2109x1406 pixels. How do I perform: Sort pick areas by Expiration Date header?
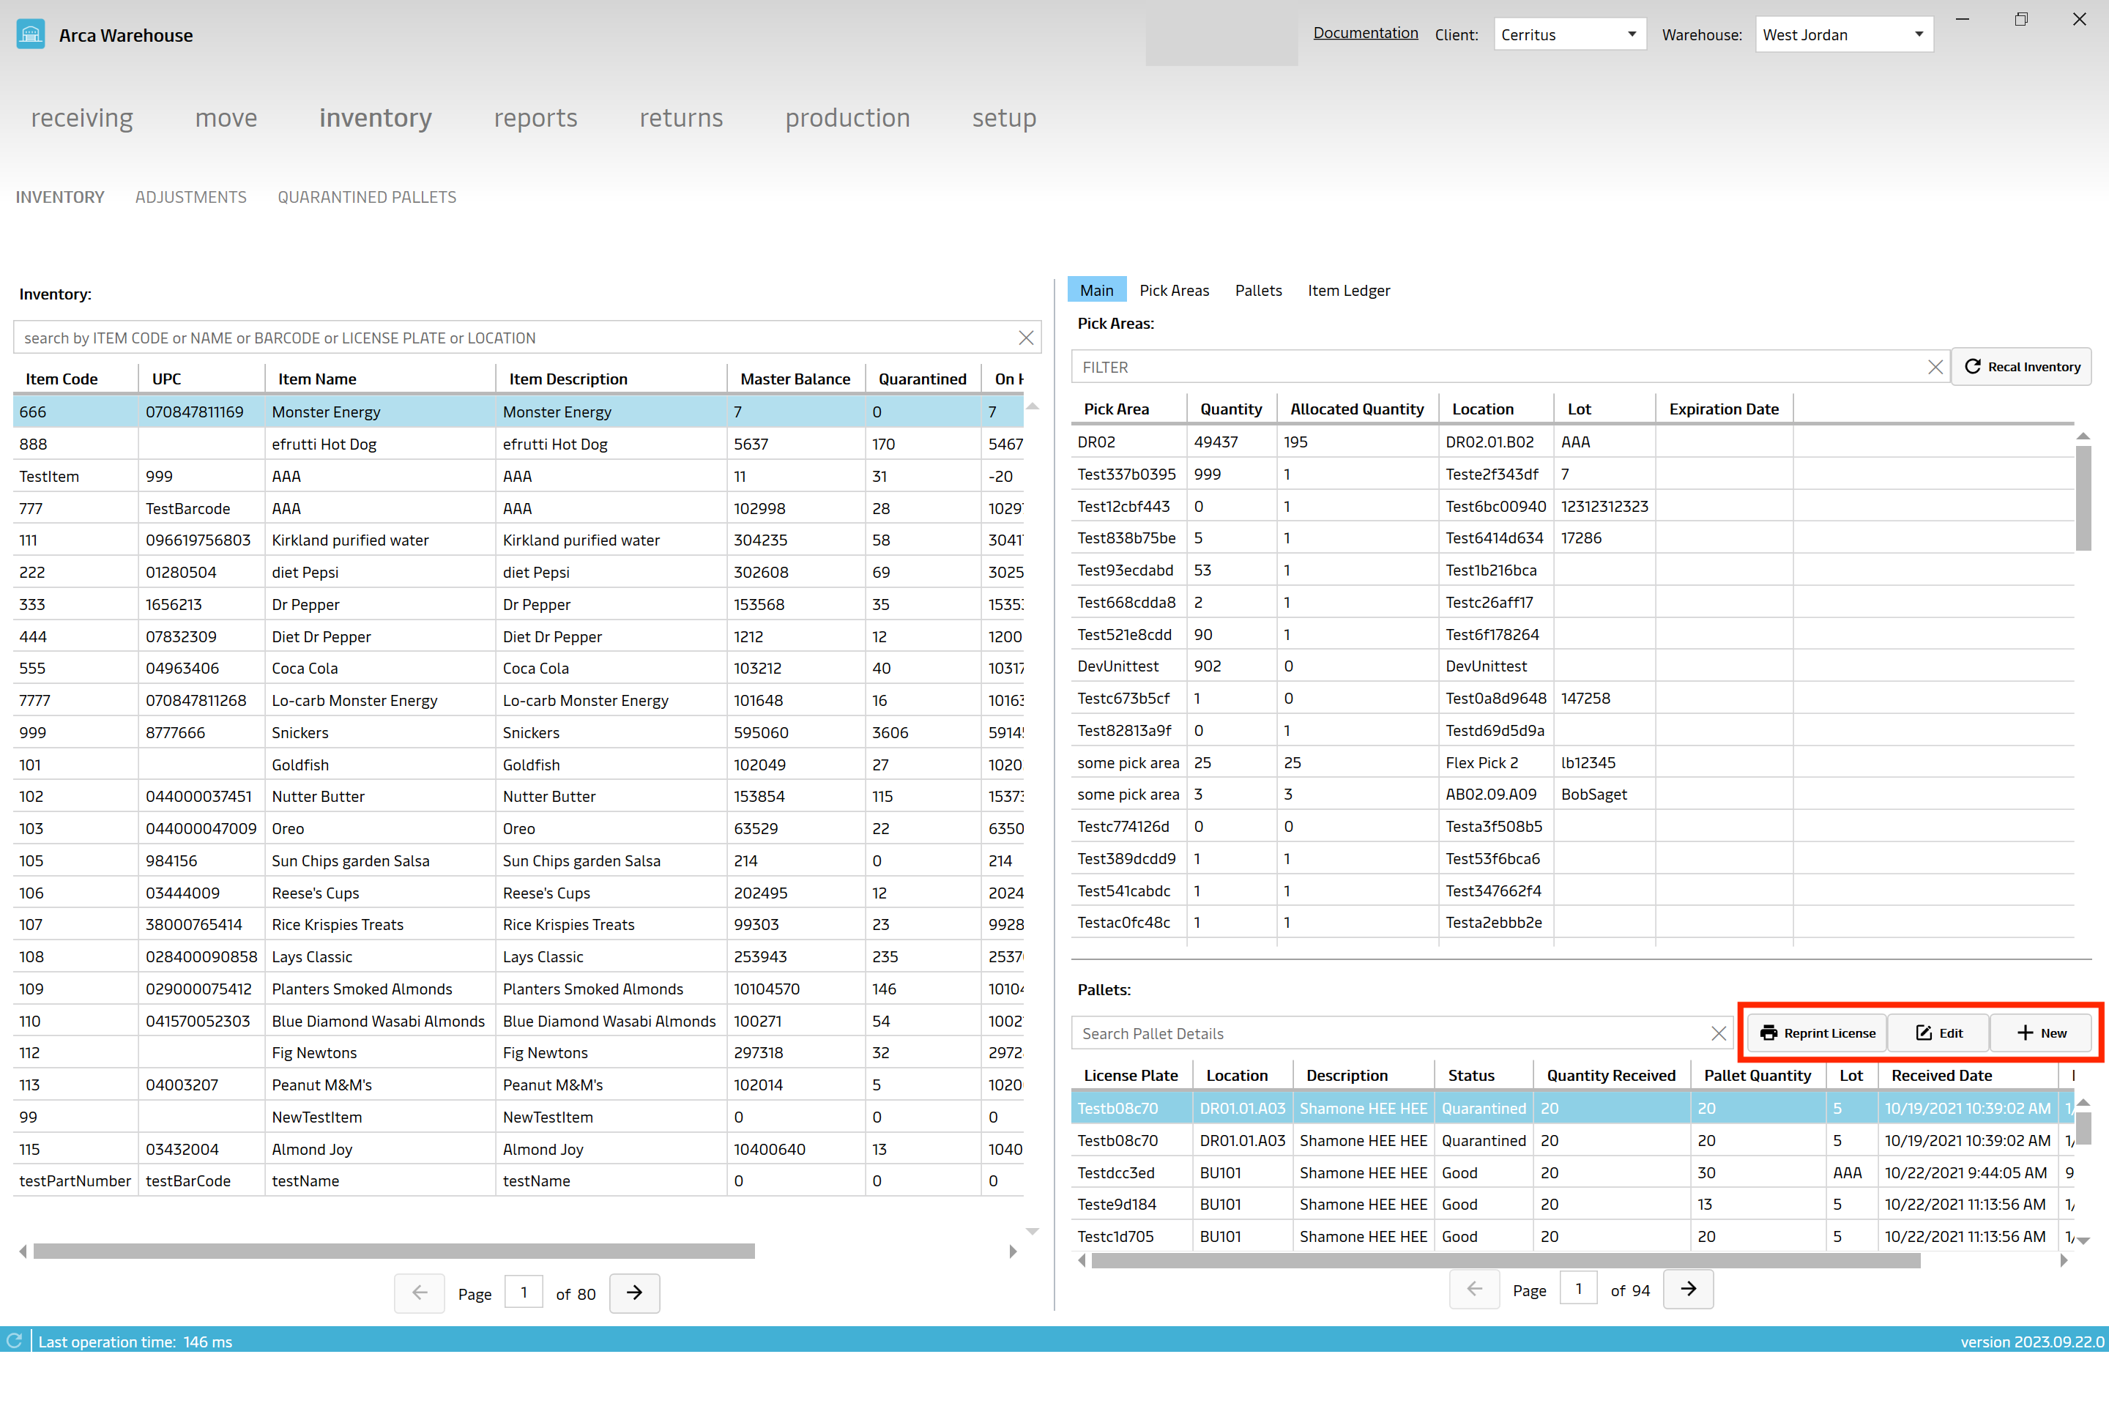[1723, 409]
